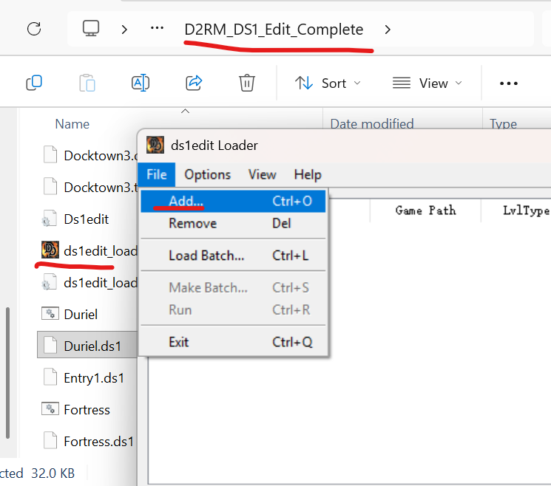Click the This PC monitor icon
The width and height of the screenshot is (551, 486).
click(91, 28)
